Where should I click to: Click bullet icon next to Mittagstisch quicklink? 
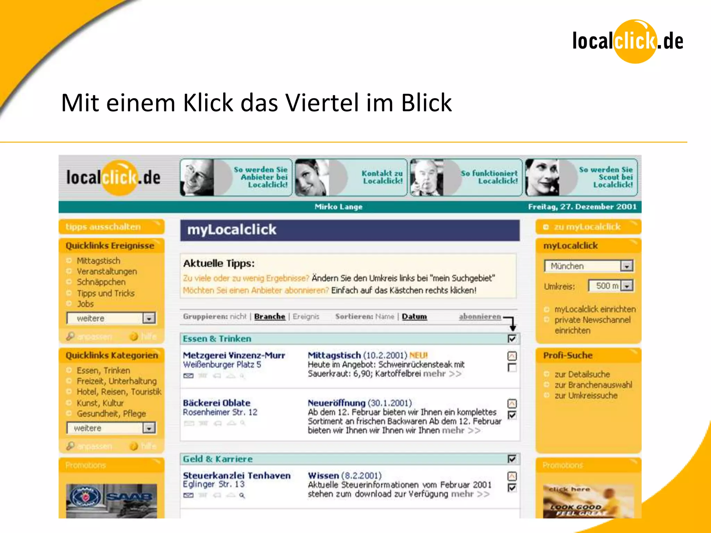point(69,261)
